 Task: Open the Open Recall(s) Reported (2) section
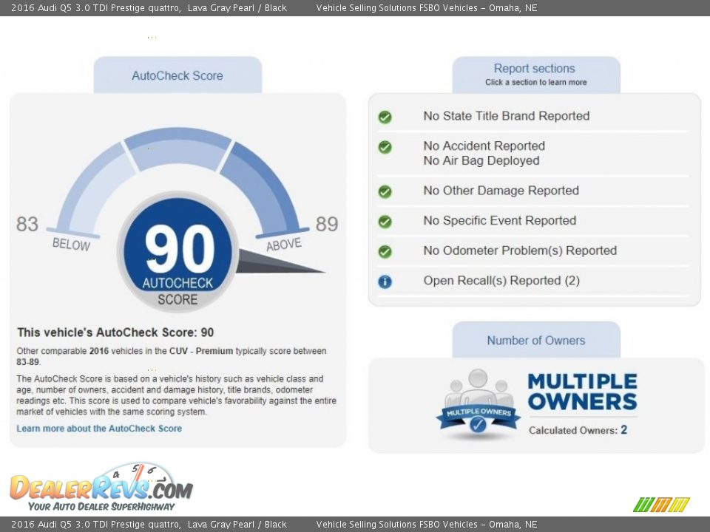click(501, 281)
